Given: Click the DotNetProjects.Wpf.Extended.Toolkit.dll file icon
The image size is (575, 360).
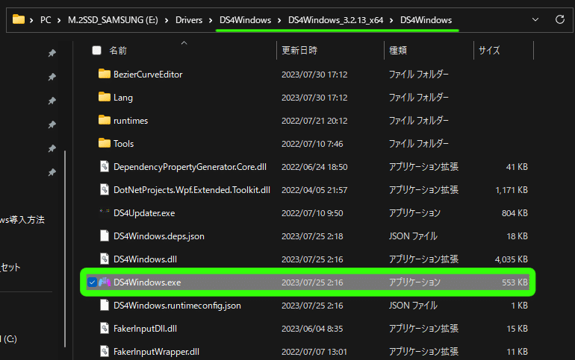Looking at the screenshot, I should [x=105, y=189].
